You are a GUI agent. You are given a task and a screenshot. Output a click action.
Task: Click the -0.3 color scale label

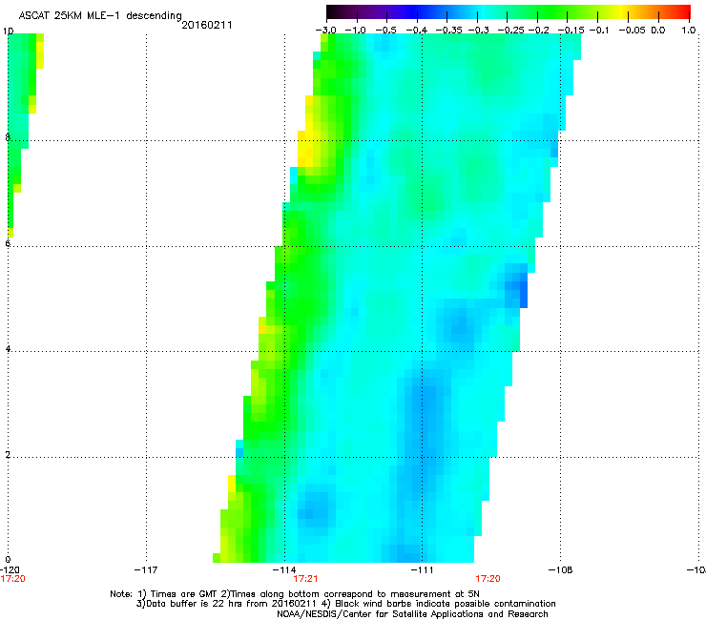point(479,30)
